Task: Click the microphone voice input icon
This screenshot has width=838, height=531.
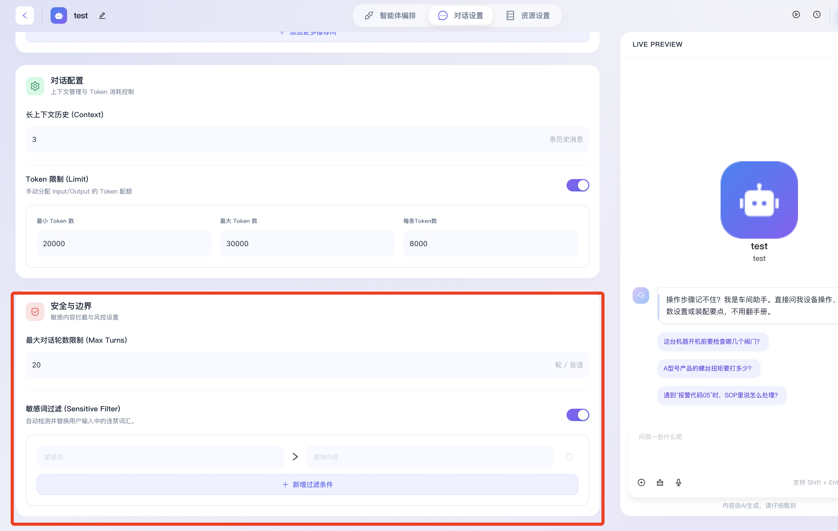Action: pos(678,482)
